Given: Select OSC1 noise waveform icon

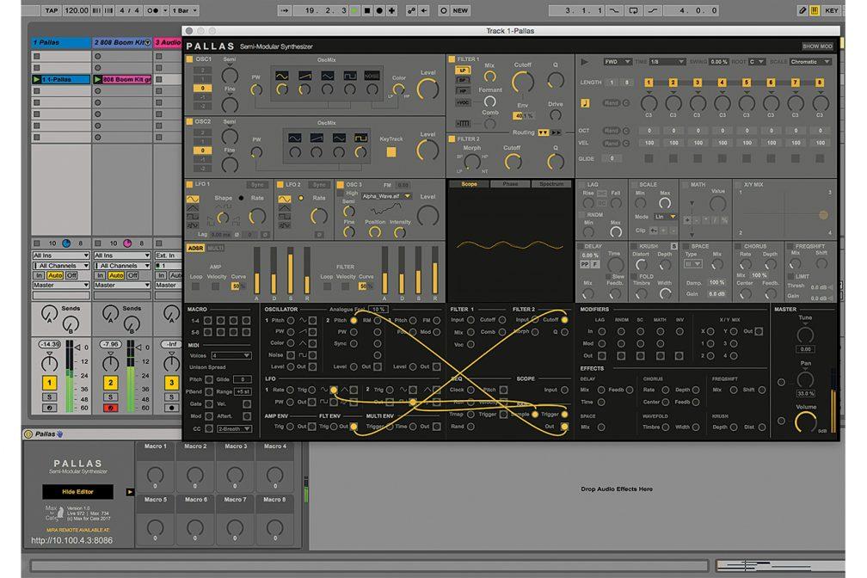Looking at the screenshot, I should 372,75.
